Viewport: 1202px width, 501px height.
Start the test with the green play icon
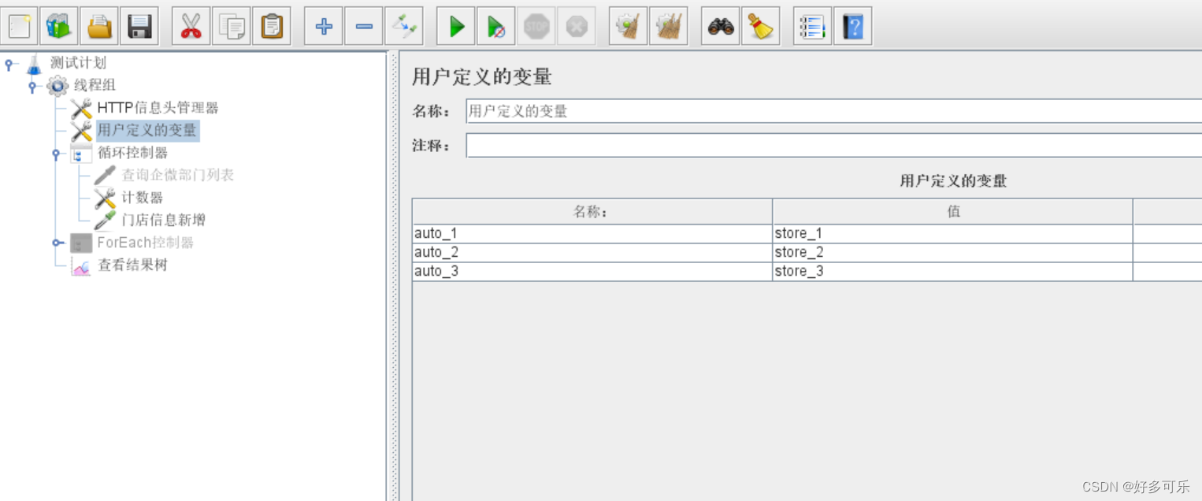(455, 25)
